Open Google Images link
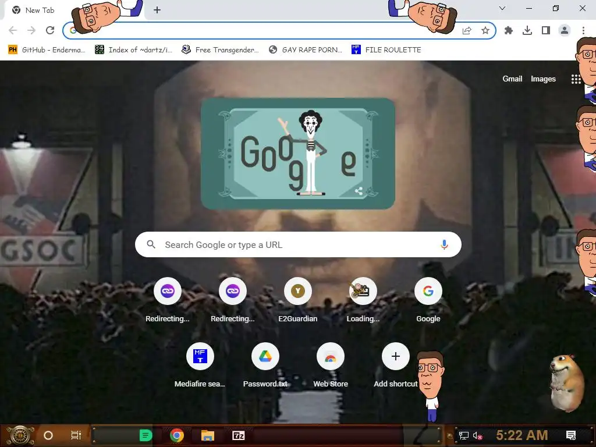Image resolution: width=596 pixels, height=447 pixels. [x=543, y=79]
